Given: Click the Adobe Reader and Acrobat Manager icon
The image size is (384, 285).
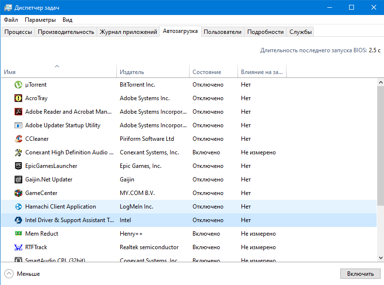Looking at the screenshot, I should (x=18, y=112).
